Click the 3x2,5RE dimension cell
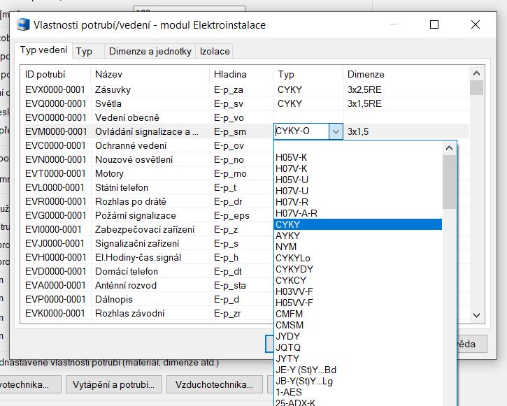 406,89
